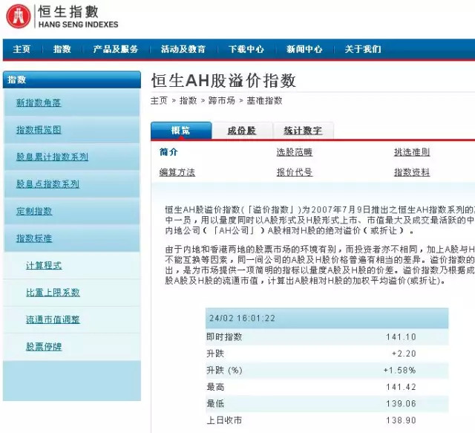Click the 升跌 value +2.20
The image size is (475, 433).
click(404, 354)
